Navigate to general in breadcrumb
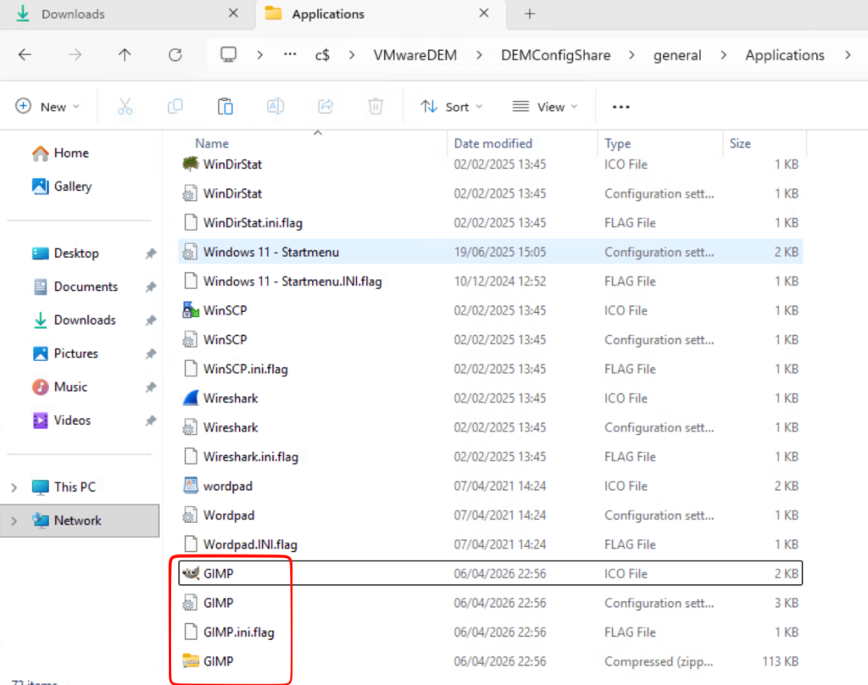The height and width of the screenshot is (685, 868). 677,55
